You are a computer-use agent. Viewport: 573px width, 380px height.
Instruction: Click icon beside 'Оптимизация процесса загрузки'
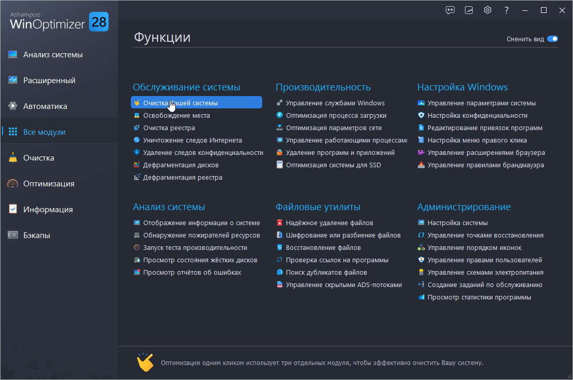pos(280,115)
